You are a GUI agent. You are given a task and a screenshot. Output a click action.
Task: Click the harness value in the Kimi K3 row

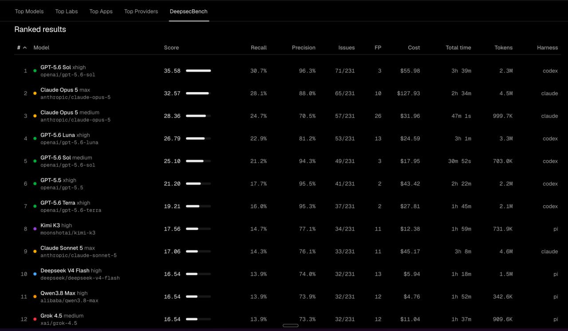tap(556, 229)
